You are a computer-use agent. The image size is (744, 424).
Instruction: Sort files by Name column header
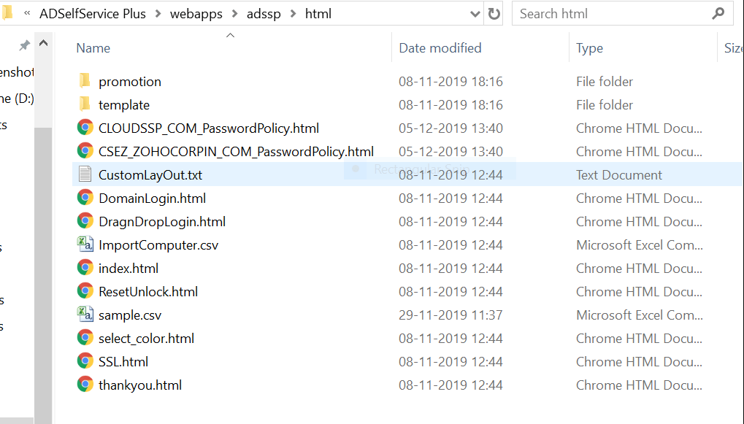[x=93, y=48]
